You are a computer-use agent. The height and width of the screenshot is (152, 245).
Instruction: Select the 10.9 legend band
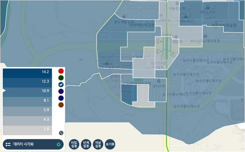[x=27, y=92]
